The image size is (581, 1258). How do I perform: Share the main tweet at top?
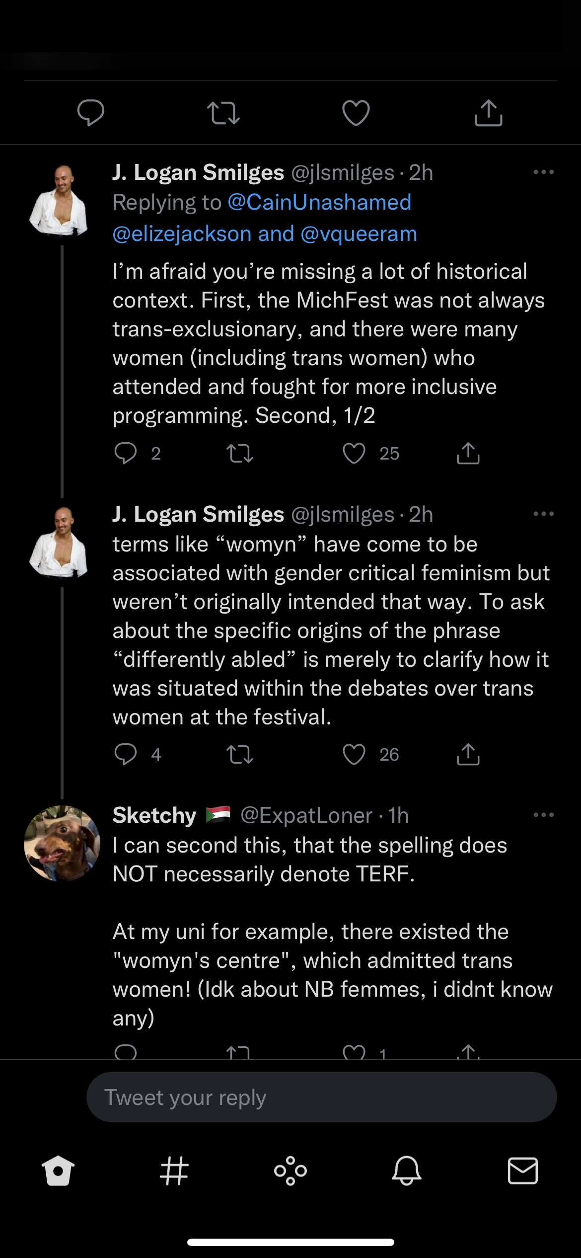click(x=489, y=113)
